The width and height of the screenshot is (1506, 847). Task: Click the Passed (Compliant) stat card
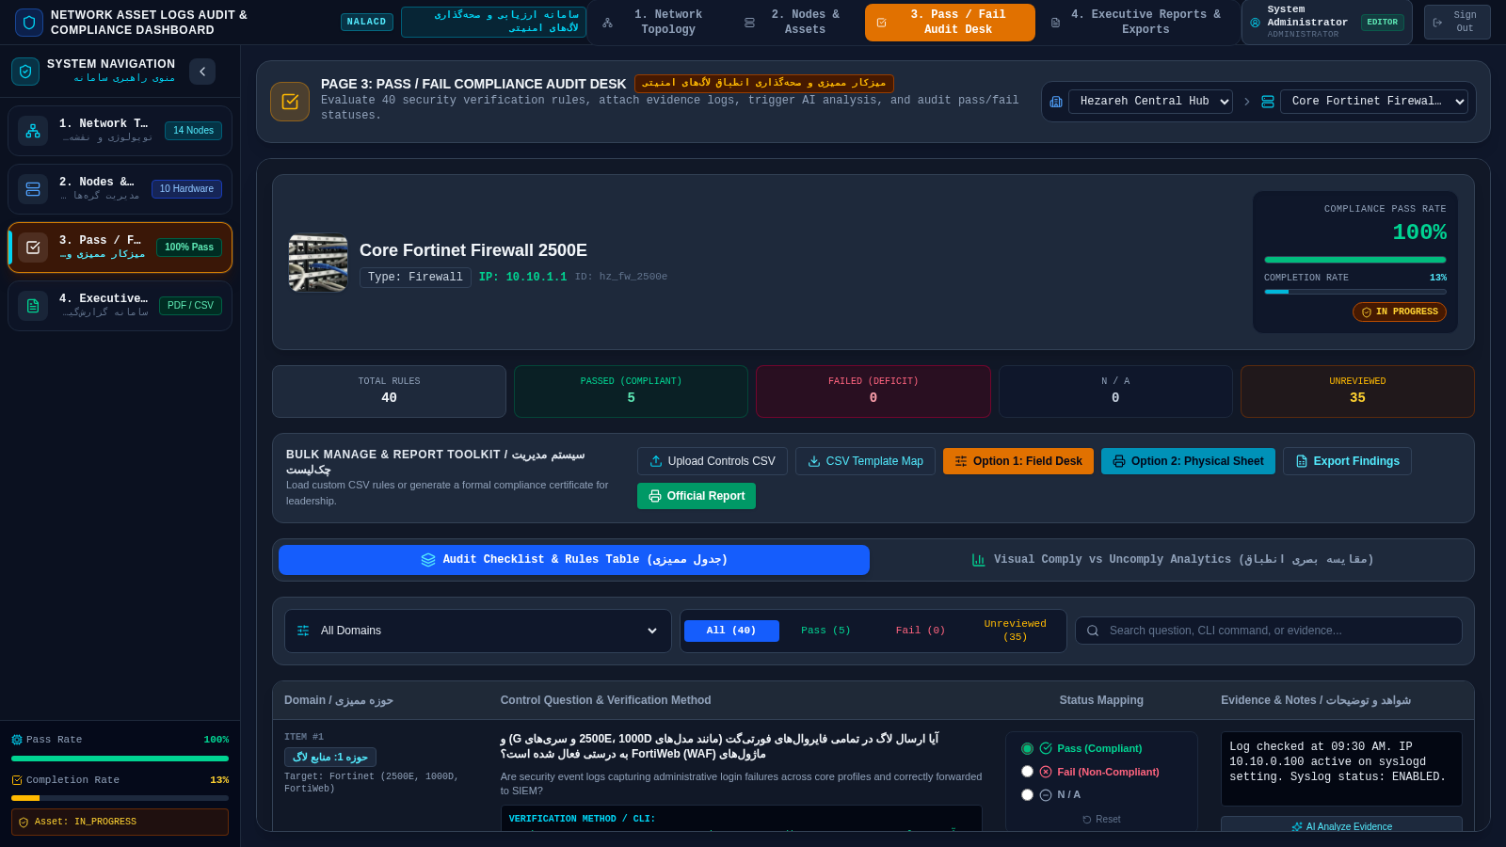click(x=631, y=392)
